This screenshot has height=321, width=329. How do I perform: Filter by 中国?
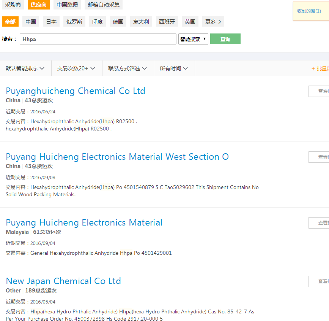(x=31, y=21)
